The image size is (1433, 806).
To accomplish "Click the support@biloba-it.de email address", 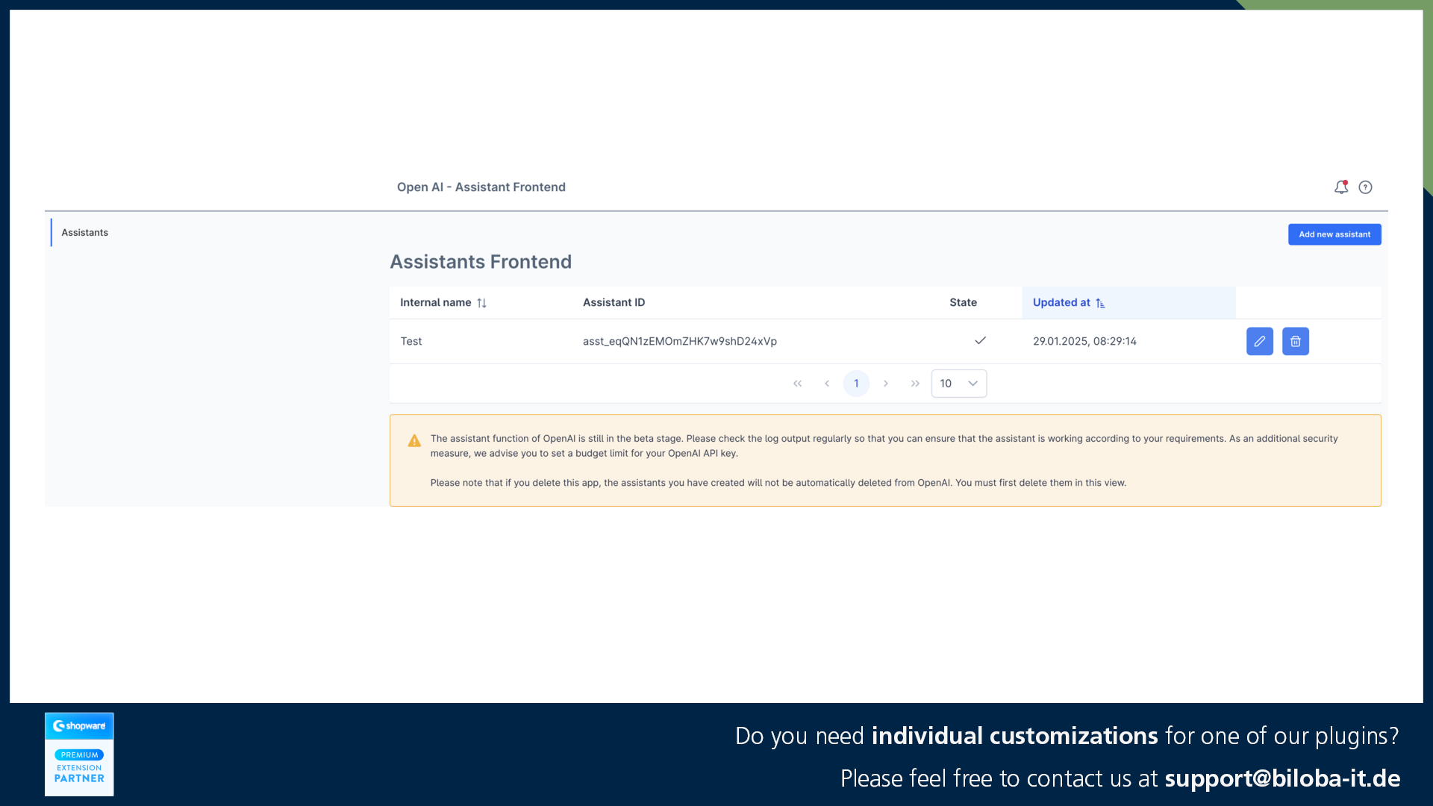I will pyautogui.click(x=1282, y=778).
